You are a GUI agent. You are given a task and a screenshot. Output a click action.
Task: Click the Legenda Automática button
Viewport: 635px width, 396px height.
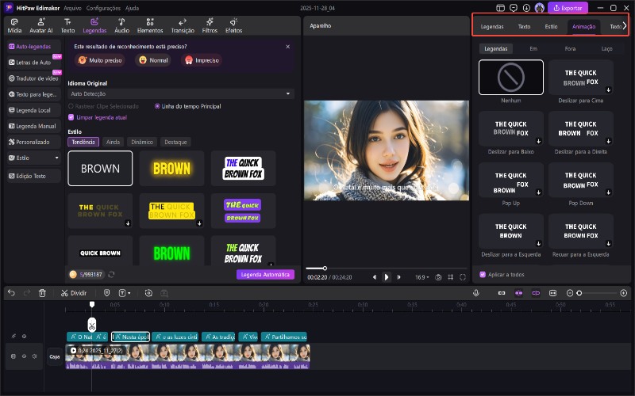[265, 275]
